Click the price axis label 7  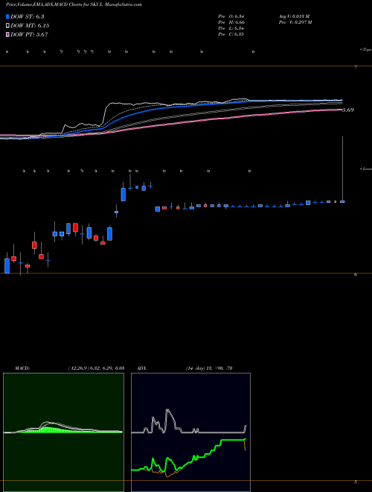(356, 67)
